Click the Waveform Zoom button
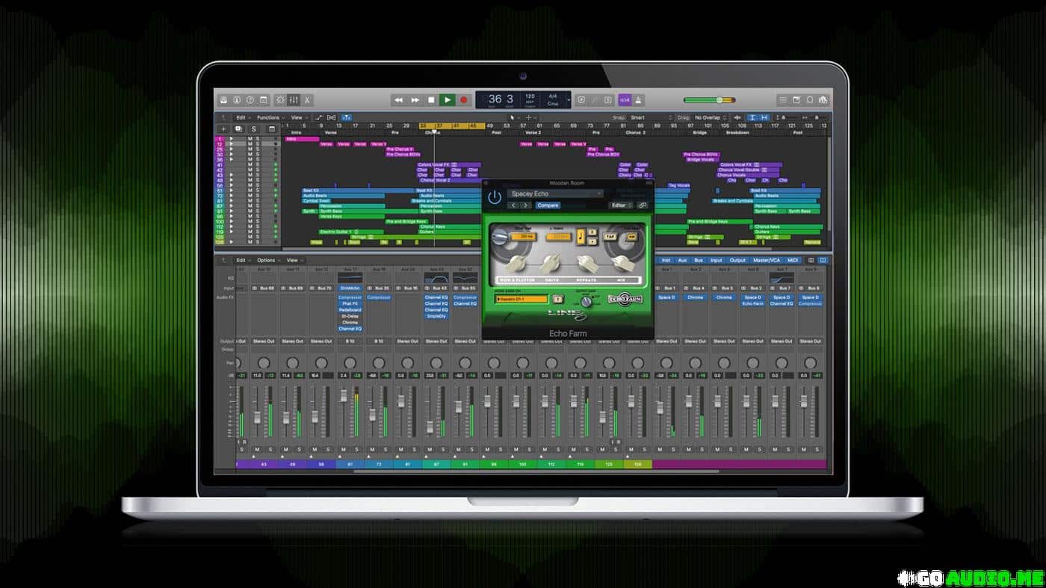 (x=737, y=117)
